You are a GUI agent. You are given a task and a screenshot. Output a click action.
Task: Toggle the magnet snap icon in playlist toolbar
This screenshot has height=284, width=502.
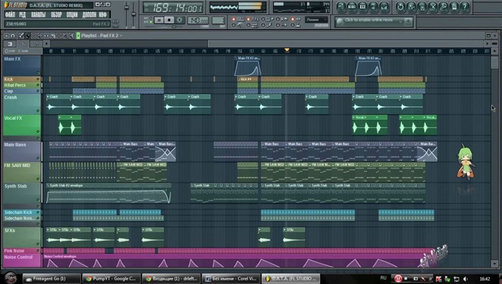[x=13, y=35]
